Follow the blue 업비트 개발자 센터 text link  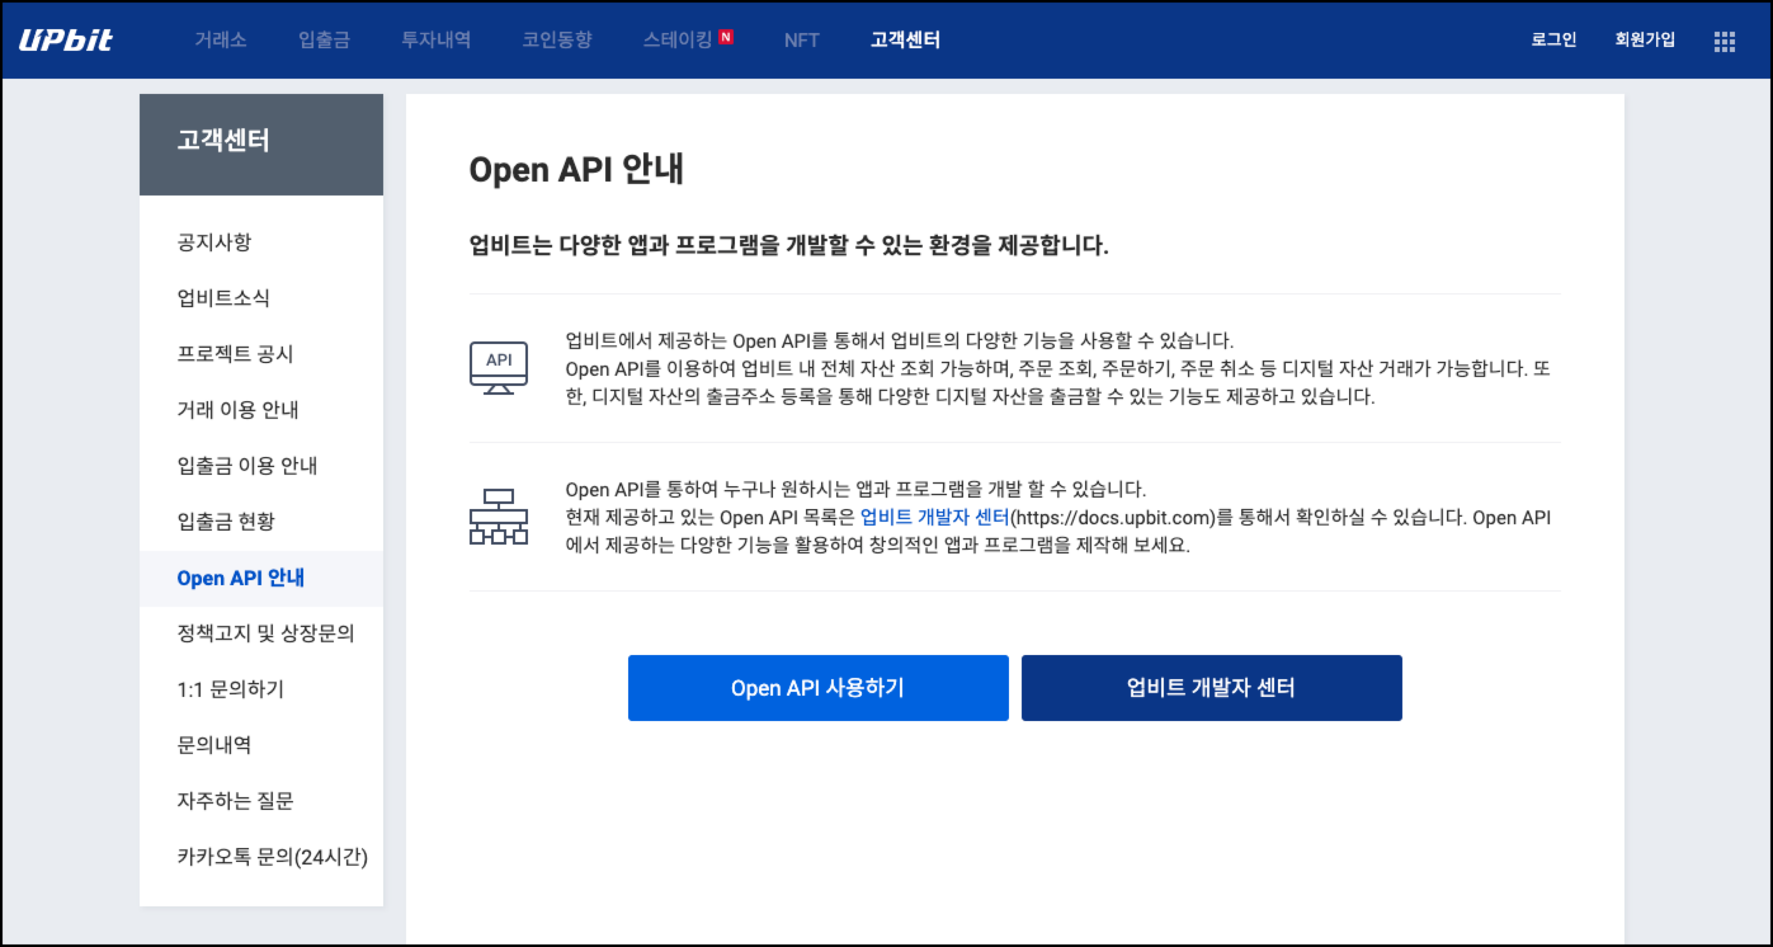pos(935,517)
